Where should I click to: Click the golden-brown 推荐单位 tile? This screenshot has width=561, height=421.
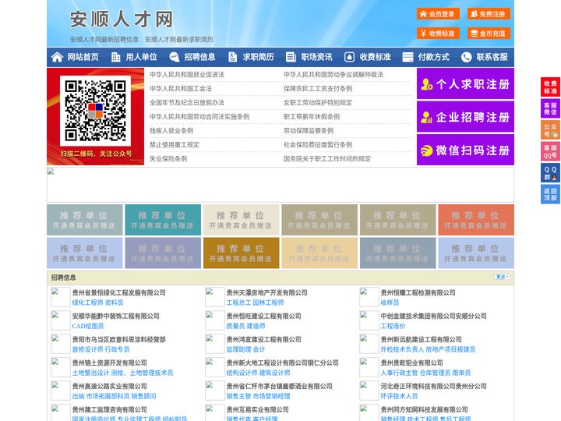click(x=241, y=253)
